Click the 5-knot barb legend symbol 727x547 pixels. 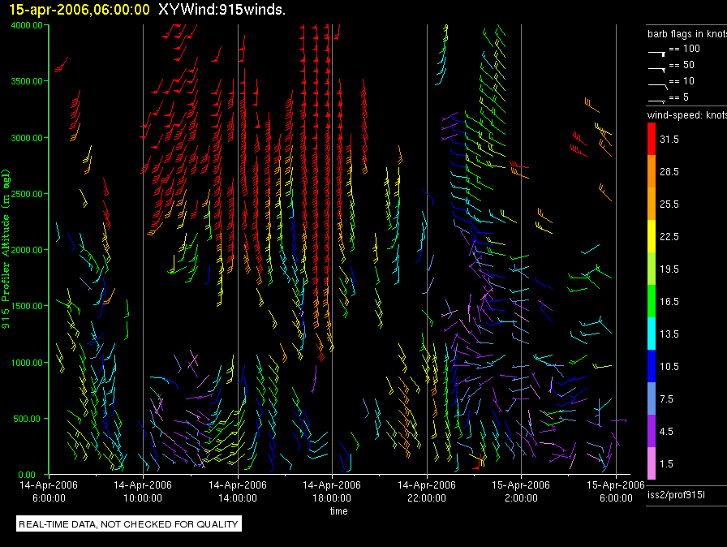point(656,101)
